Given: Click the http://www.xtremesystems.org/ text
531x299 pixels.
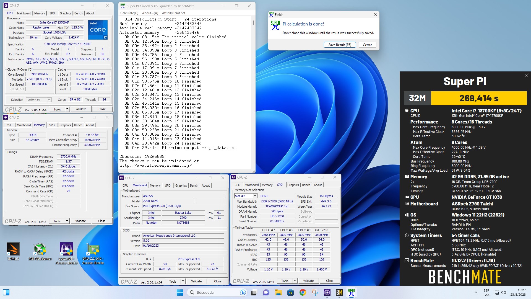Looking at the screenshot, I should [155, 166].
